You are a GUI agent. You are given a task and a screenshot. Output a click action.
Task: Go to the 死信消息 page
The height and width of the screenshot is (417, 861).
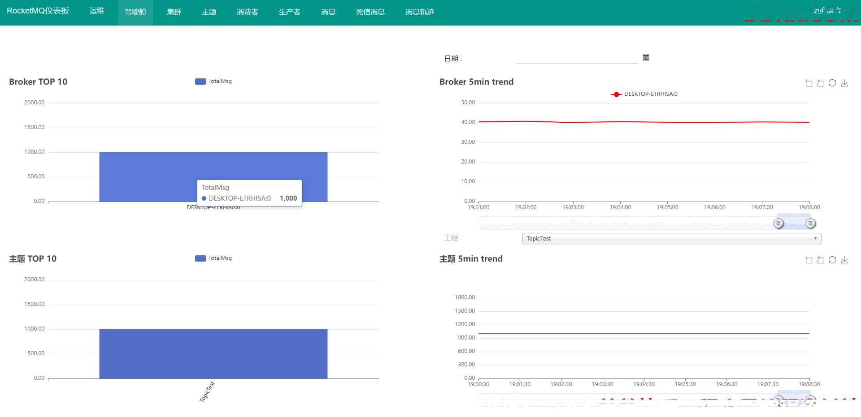[370, 12]
